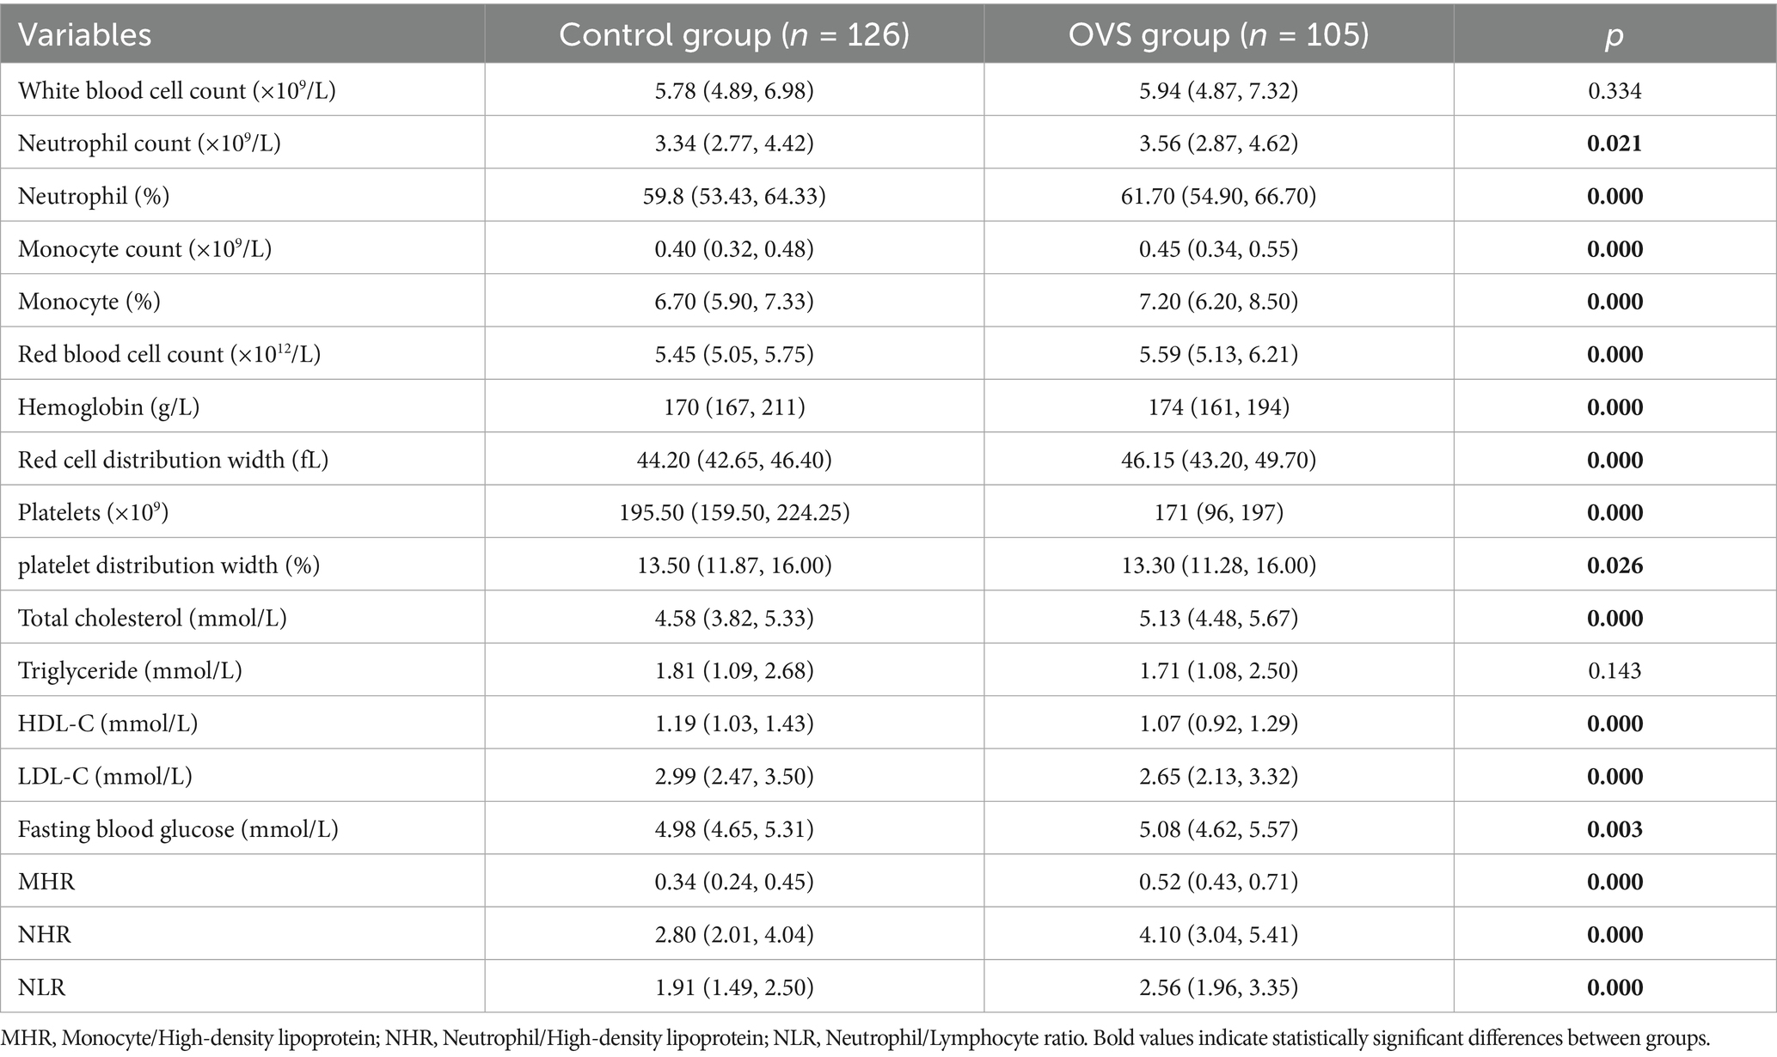Screen dimensions: 1777x1057
Task: Click the Triglyceride p-value 0.143
Action: (x=1615, y=670)
